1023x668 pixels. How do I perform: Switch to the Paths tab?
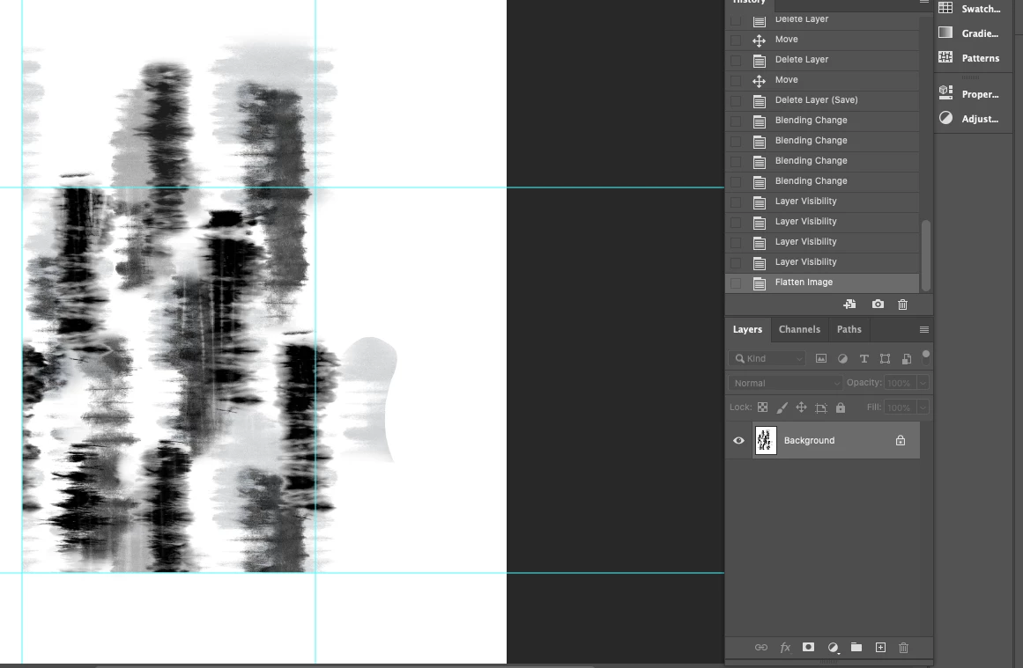849,330
